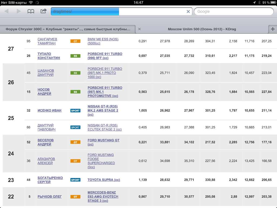This screenshot has width=277, height=208.
Task: Open driver ШАБАНОВ ДМИТРИЙ link
Action: (45, 73)
